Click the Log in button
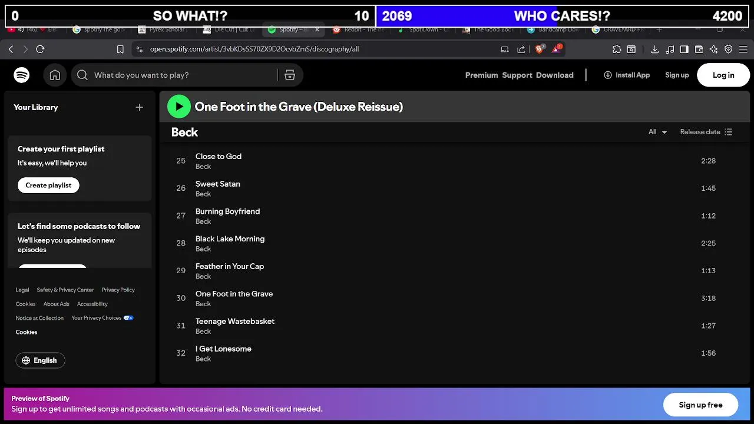754x424 pixels. [x=723, y=75]
